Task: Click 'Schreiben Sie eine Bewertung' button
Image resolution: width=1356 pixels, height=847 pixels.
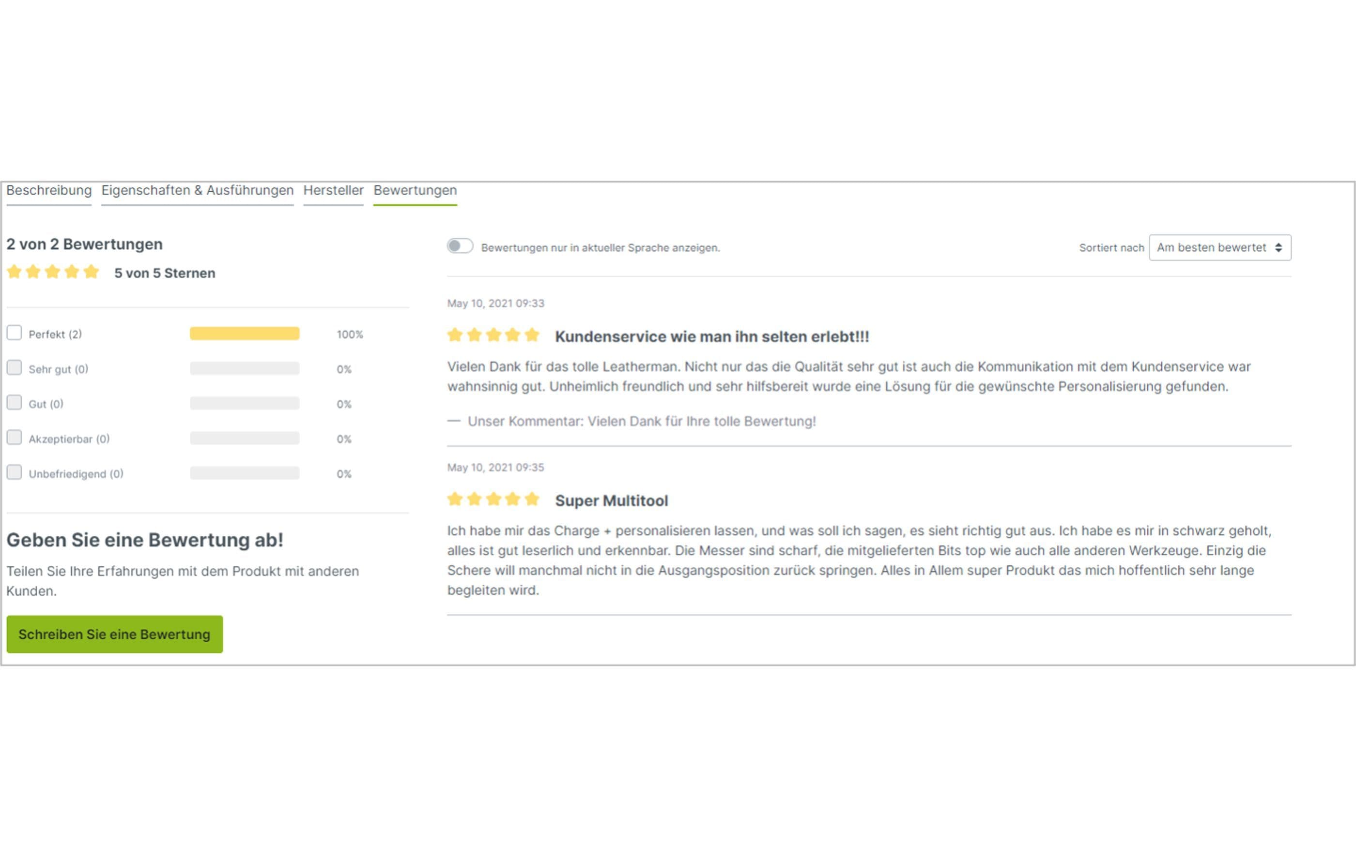Action: pyautogui.click(x=114, y=634)
